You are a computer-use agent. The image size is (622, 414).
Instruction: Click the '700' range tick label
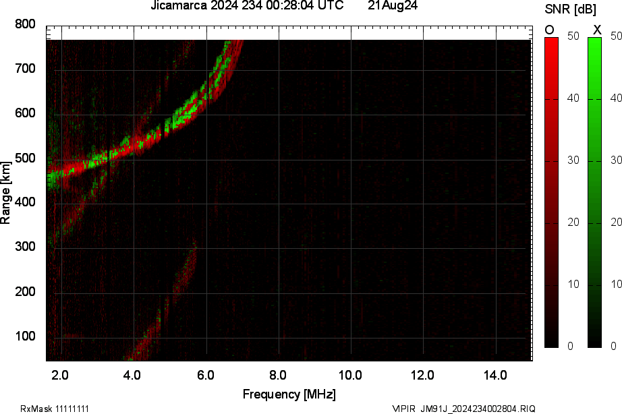25,69
